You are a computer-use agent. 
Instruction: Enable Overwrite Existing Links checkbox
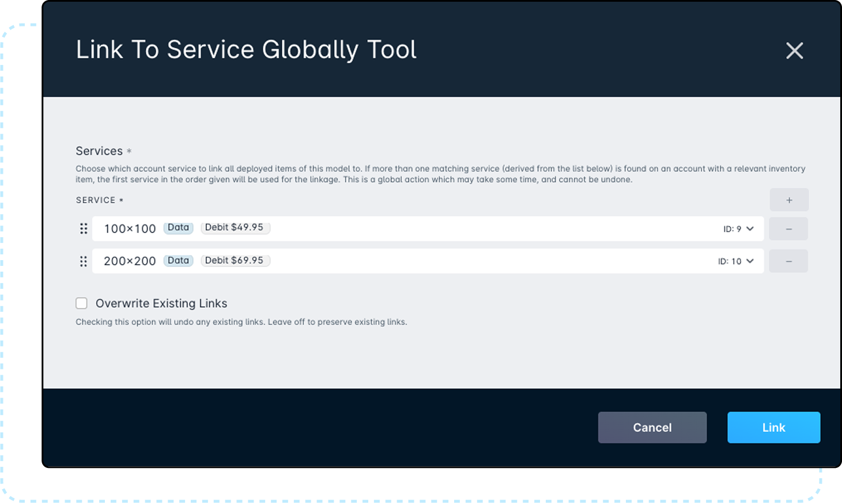82,303
